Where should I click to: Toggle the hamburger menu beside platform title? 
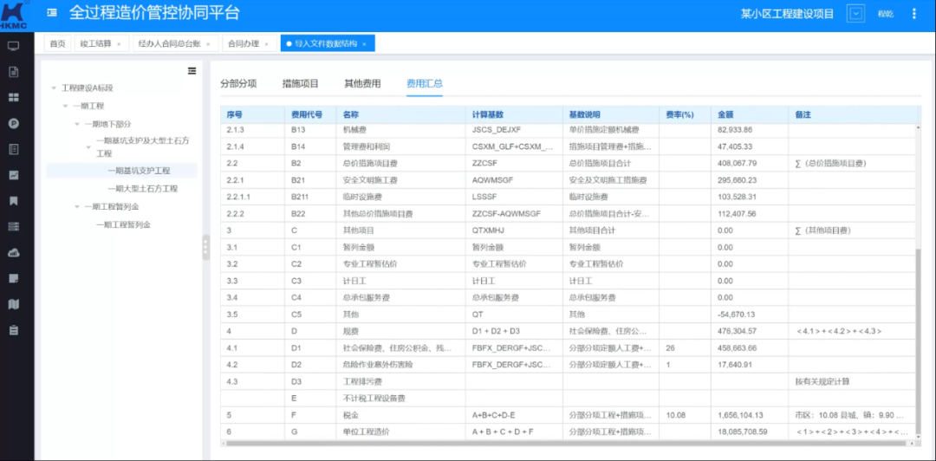click(53, 13)
